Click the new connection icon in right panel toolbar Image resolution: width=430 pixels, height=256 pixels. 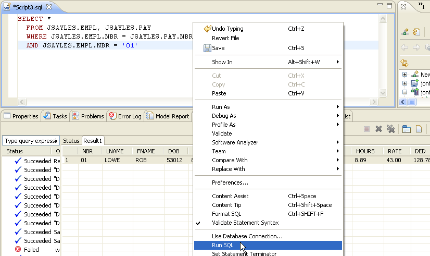click(405, 32)
